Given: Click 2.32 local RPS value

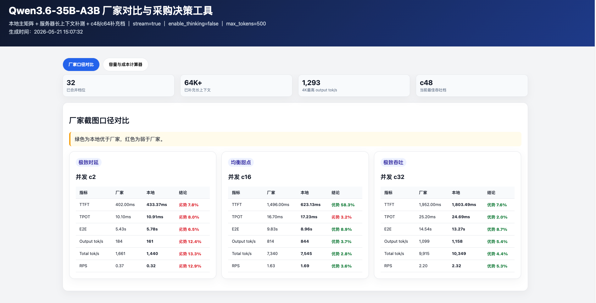Looking at the screenshot, I should [x=456, y=266].
